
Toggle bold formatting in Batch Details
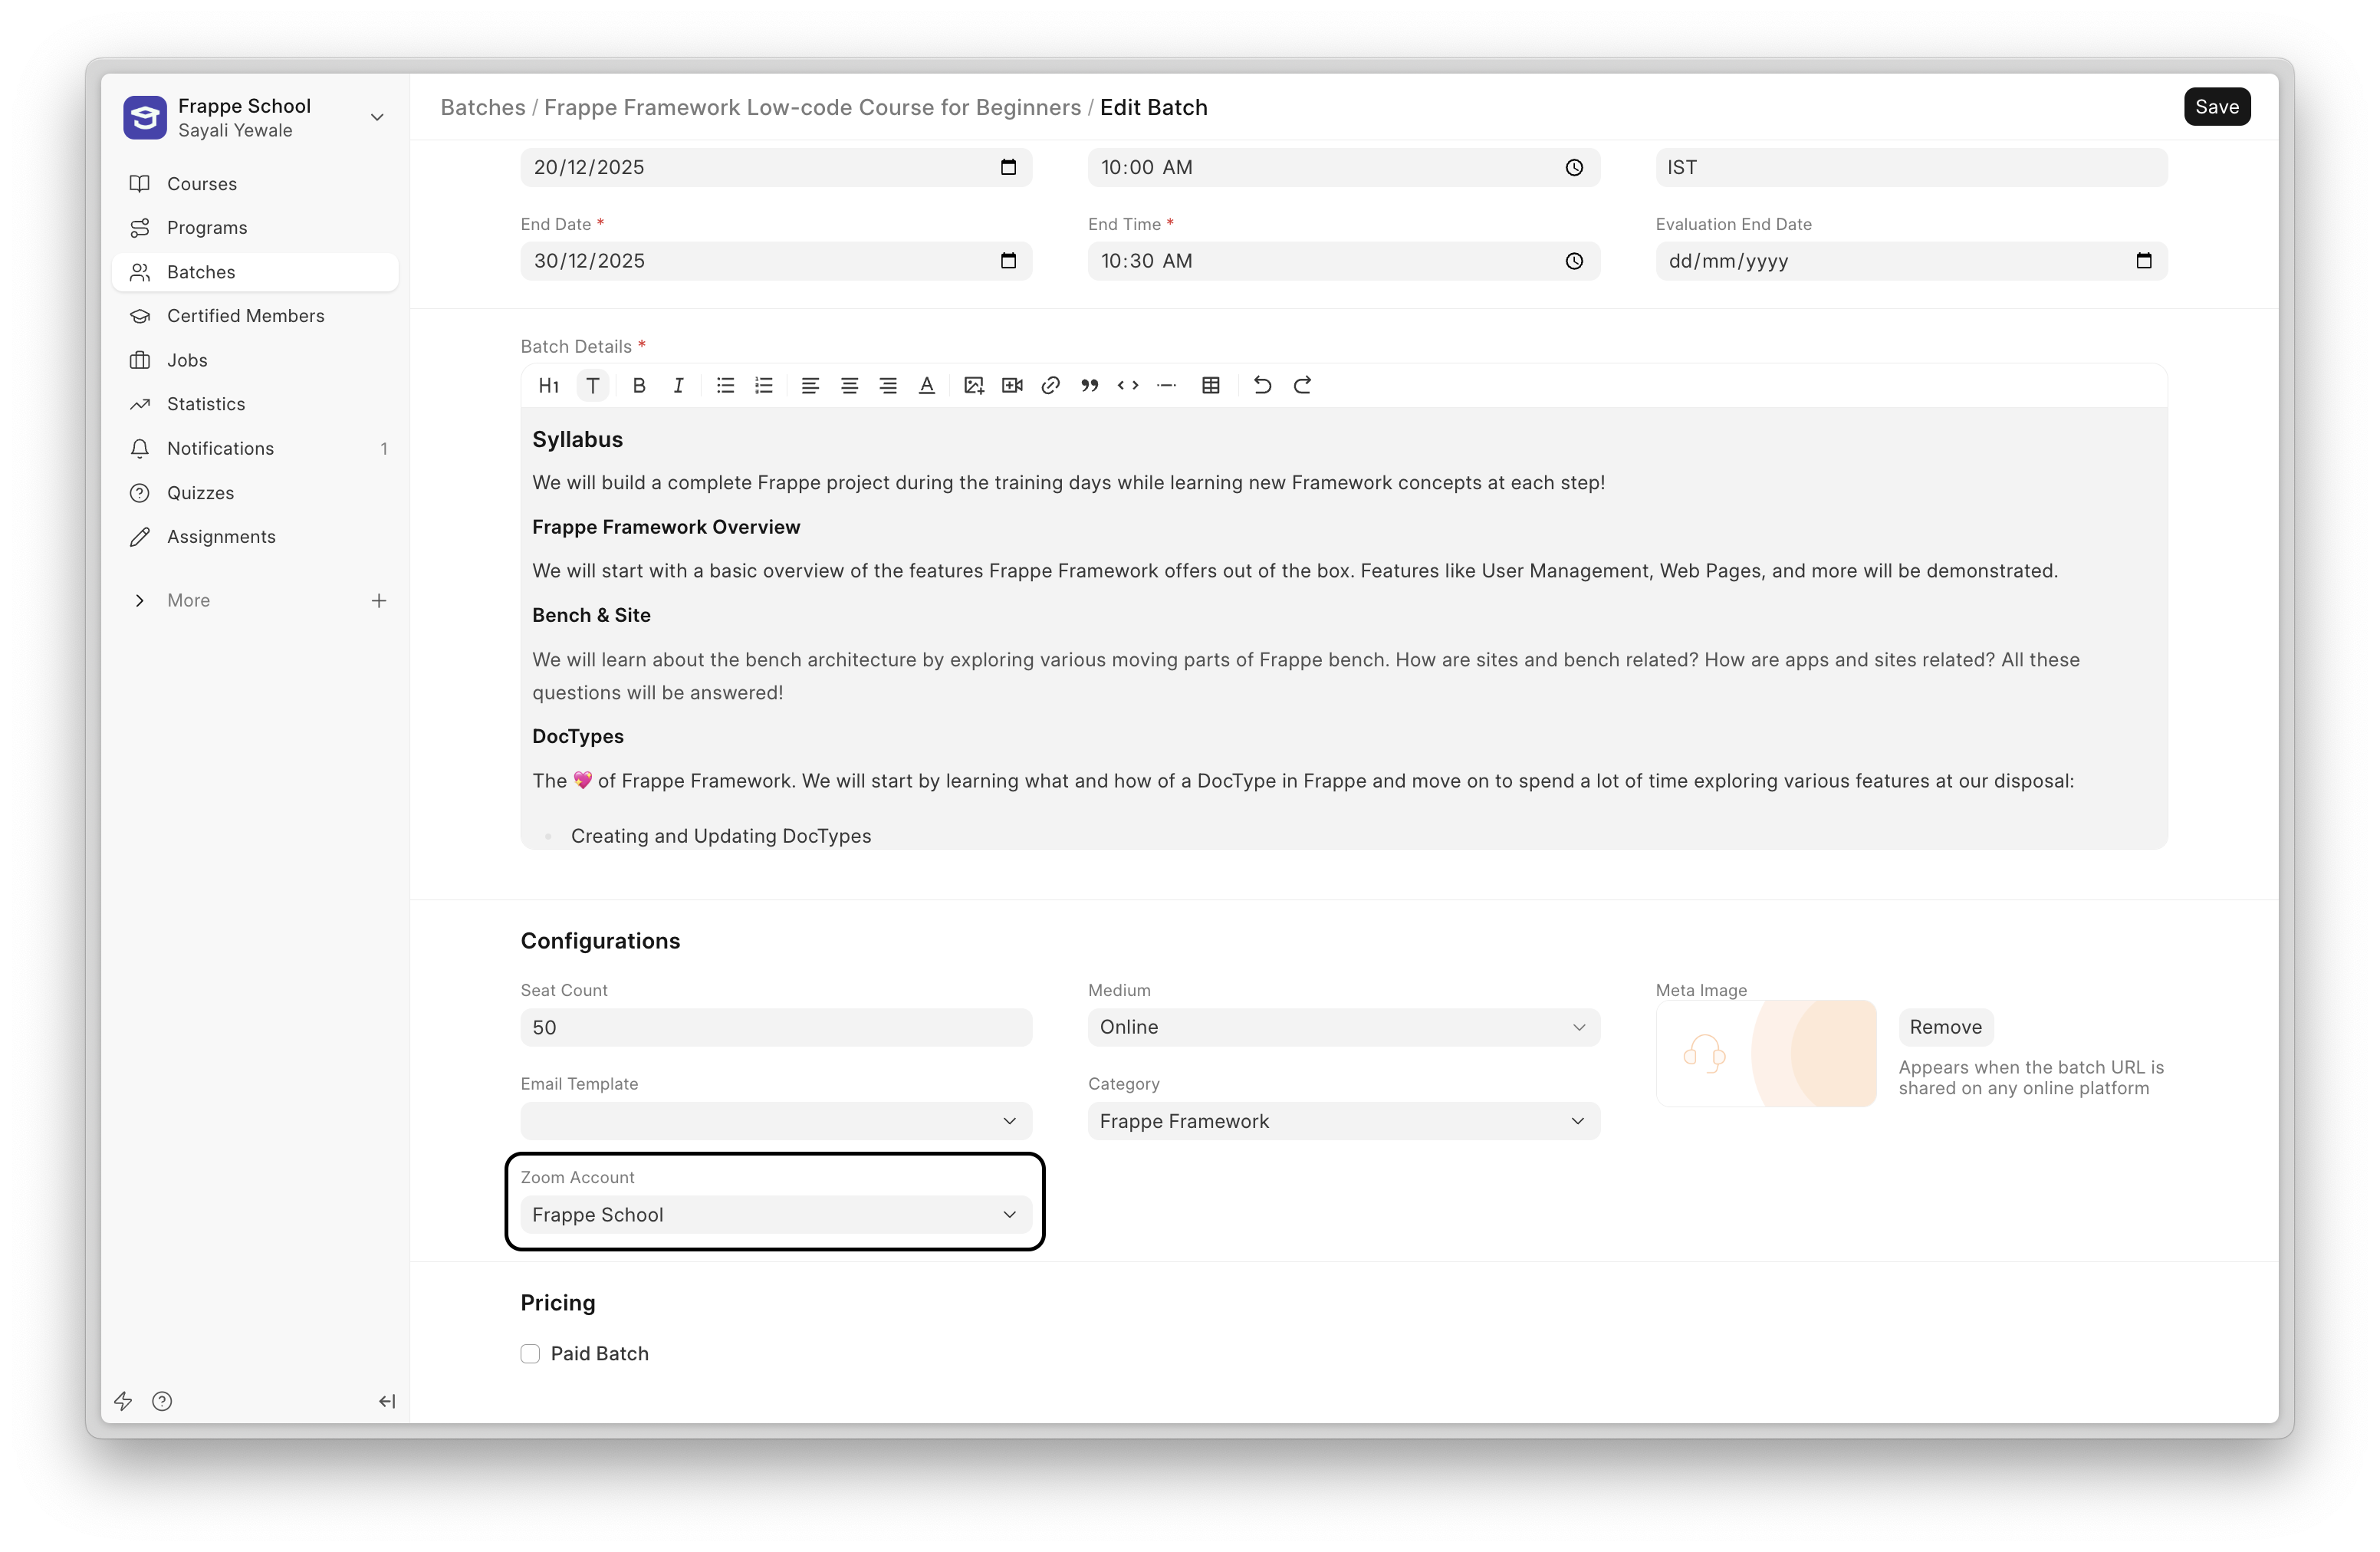639,385
